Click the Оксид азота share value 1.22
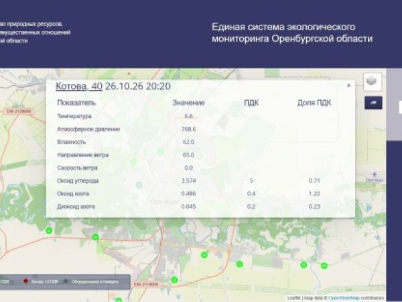This screenshot has width=402, height=302. (314, 194)
